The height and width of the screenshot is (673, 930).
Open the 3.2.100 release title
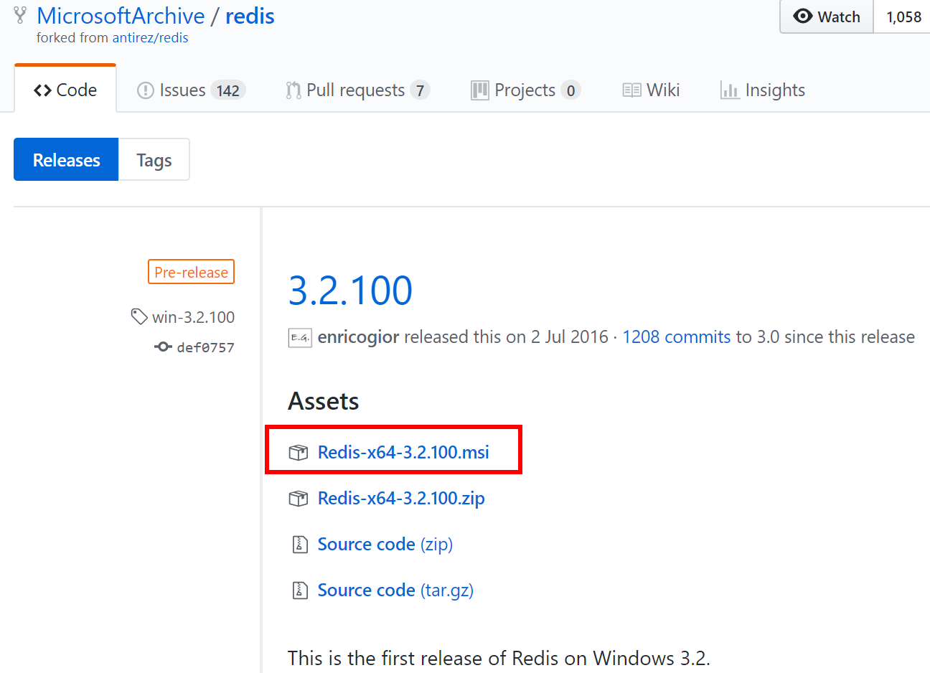350,291
